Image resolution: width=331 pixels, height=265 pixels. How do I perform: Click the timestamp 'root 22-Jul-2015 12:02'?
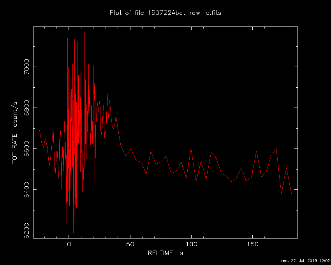tap(305, 261)
